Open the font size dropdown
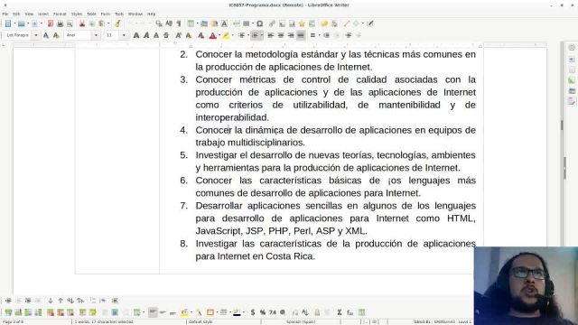The width and height of the screenshot is (578, 325). (124, 35)
